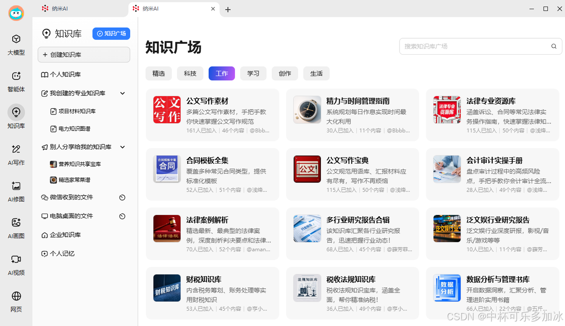
Task: Click the 法律案例解析 title text
Action: [x=207, y=220]
